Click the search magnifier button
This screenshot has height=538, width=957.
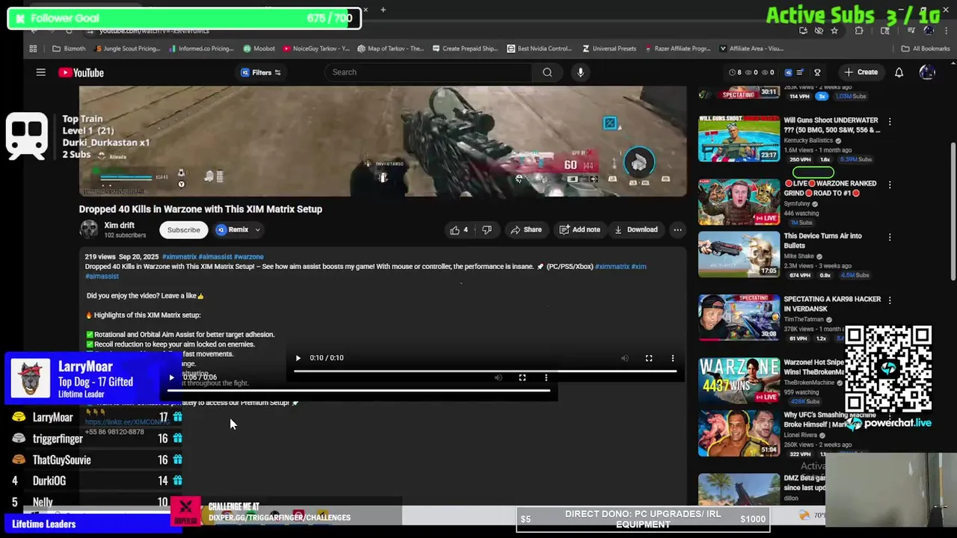point(547,72)
